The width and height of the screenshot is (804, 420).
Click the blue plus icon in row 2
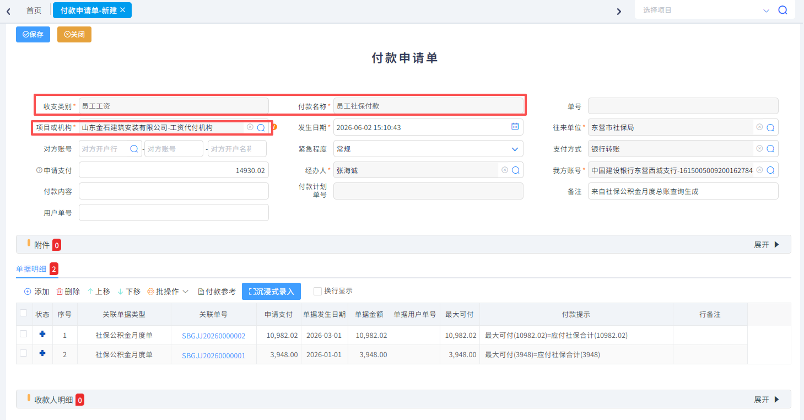[42, 353]
